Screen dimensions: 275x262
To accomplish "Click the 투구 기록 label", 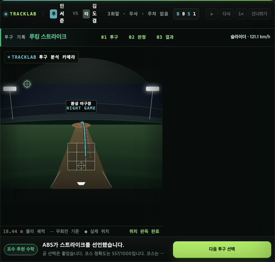I will coord(15,37).
